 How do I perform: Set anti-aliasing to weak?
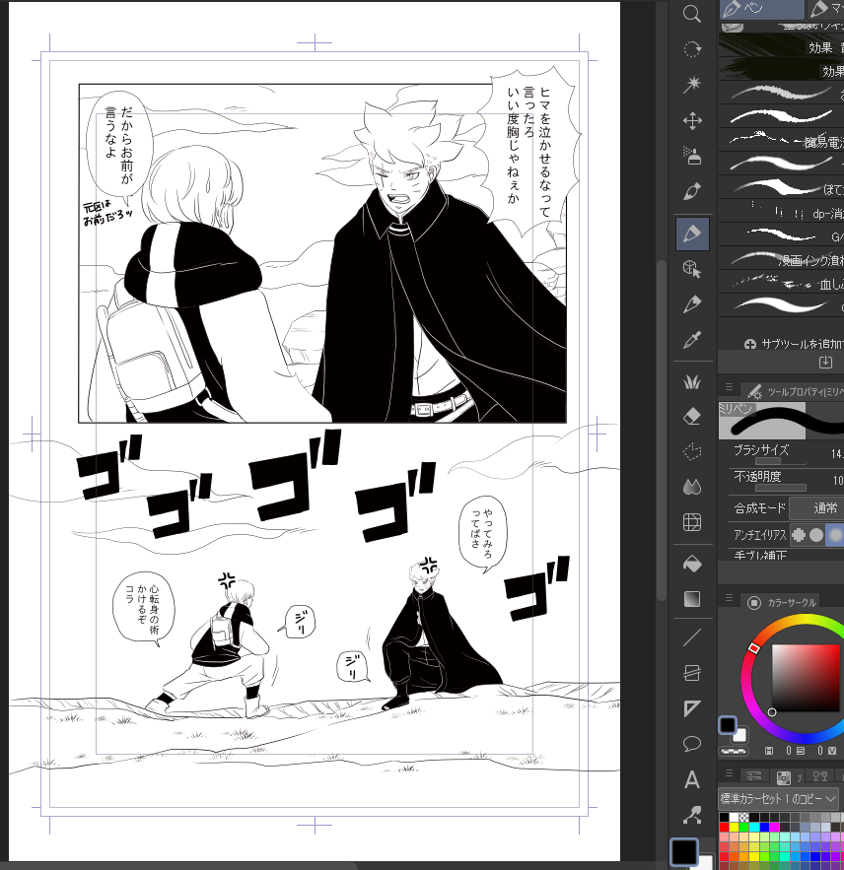[816, 535]
